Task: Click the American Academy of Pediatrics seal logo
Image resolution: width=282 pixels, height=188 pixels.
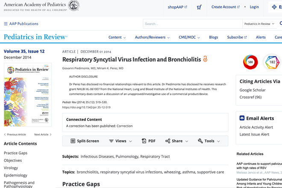Action: pos(74,6)
